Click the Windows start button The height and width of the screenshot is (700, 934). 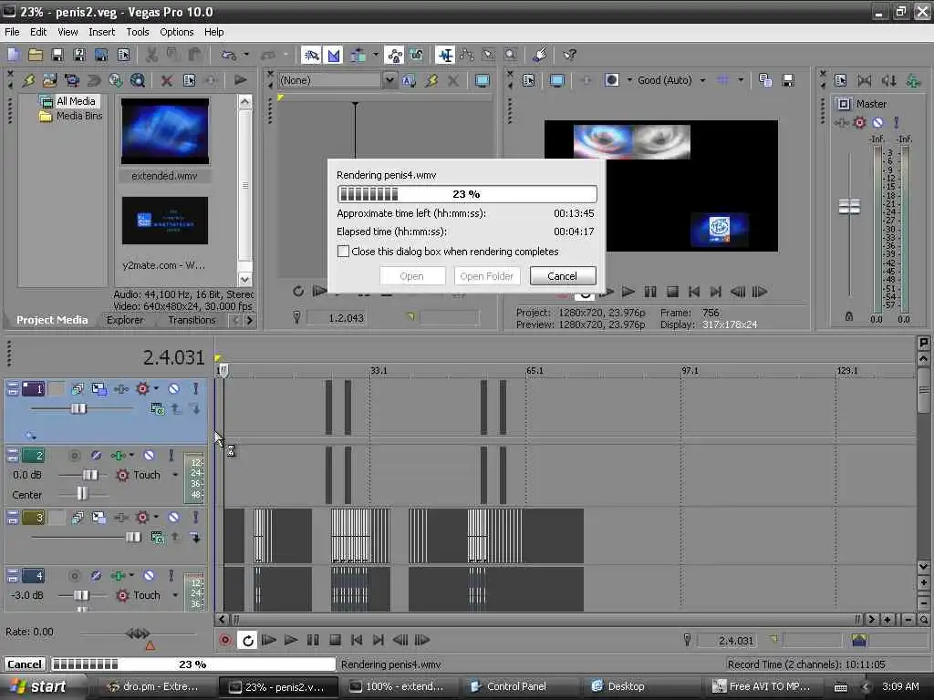39,686
